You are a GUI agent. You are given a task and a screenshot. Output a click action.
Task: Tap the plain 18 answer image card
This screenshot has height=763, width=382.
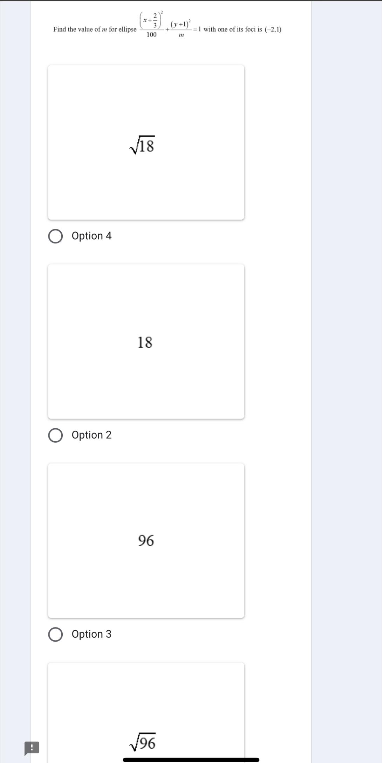(146, 341)
